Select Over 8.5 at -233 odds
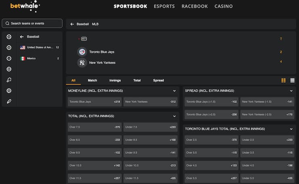This screenshot has width=299, height=184. [x=95, y=140]
